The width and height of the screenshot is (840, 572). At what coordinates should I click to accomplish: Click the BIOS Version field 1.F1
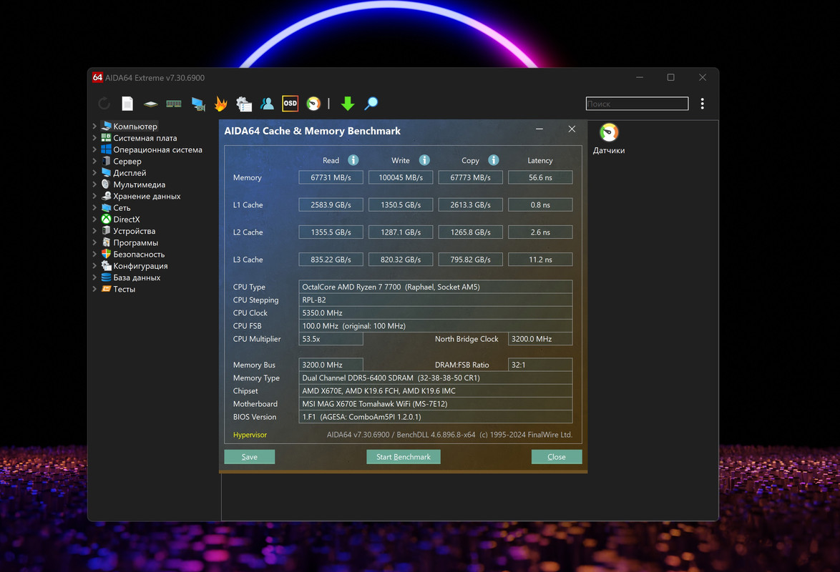(x=436, y=417)
